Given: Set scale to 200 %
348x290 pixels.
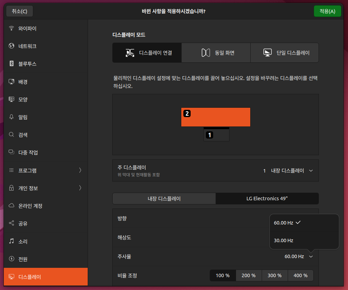Looking at the screenshot, I should coord(249,275).
